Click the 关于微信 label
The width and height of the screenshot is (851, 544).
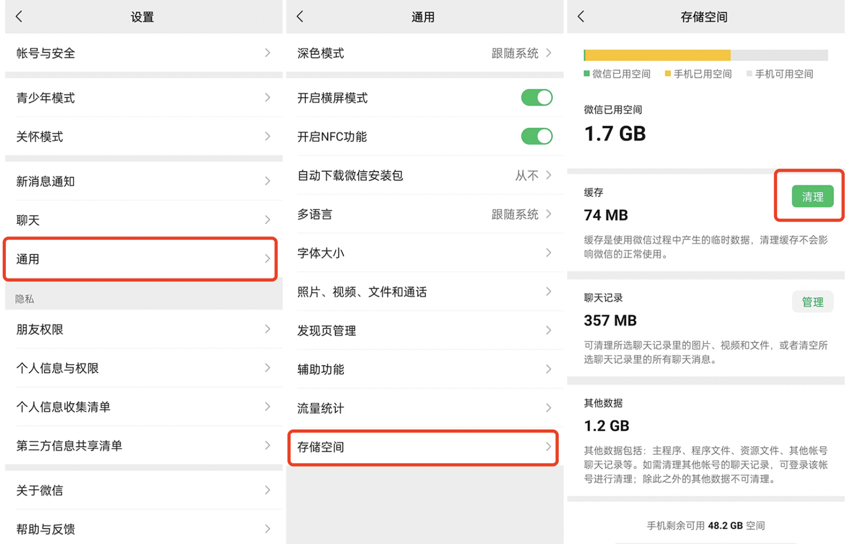pos(40,490)
